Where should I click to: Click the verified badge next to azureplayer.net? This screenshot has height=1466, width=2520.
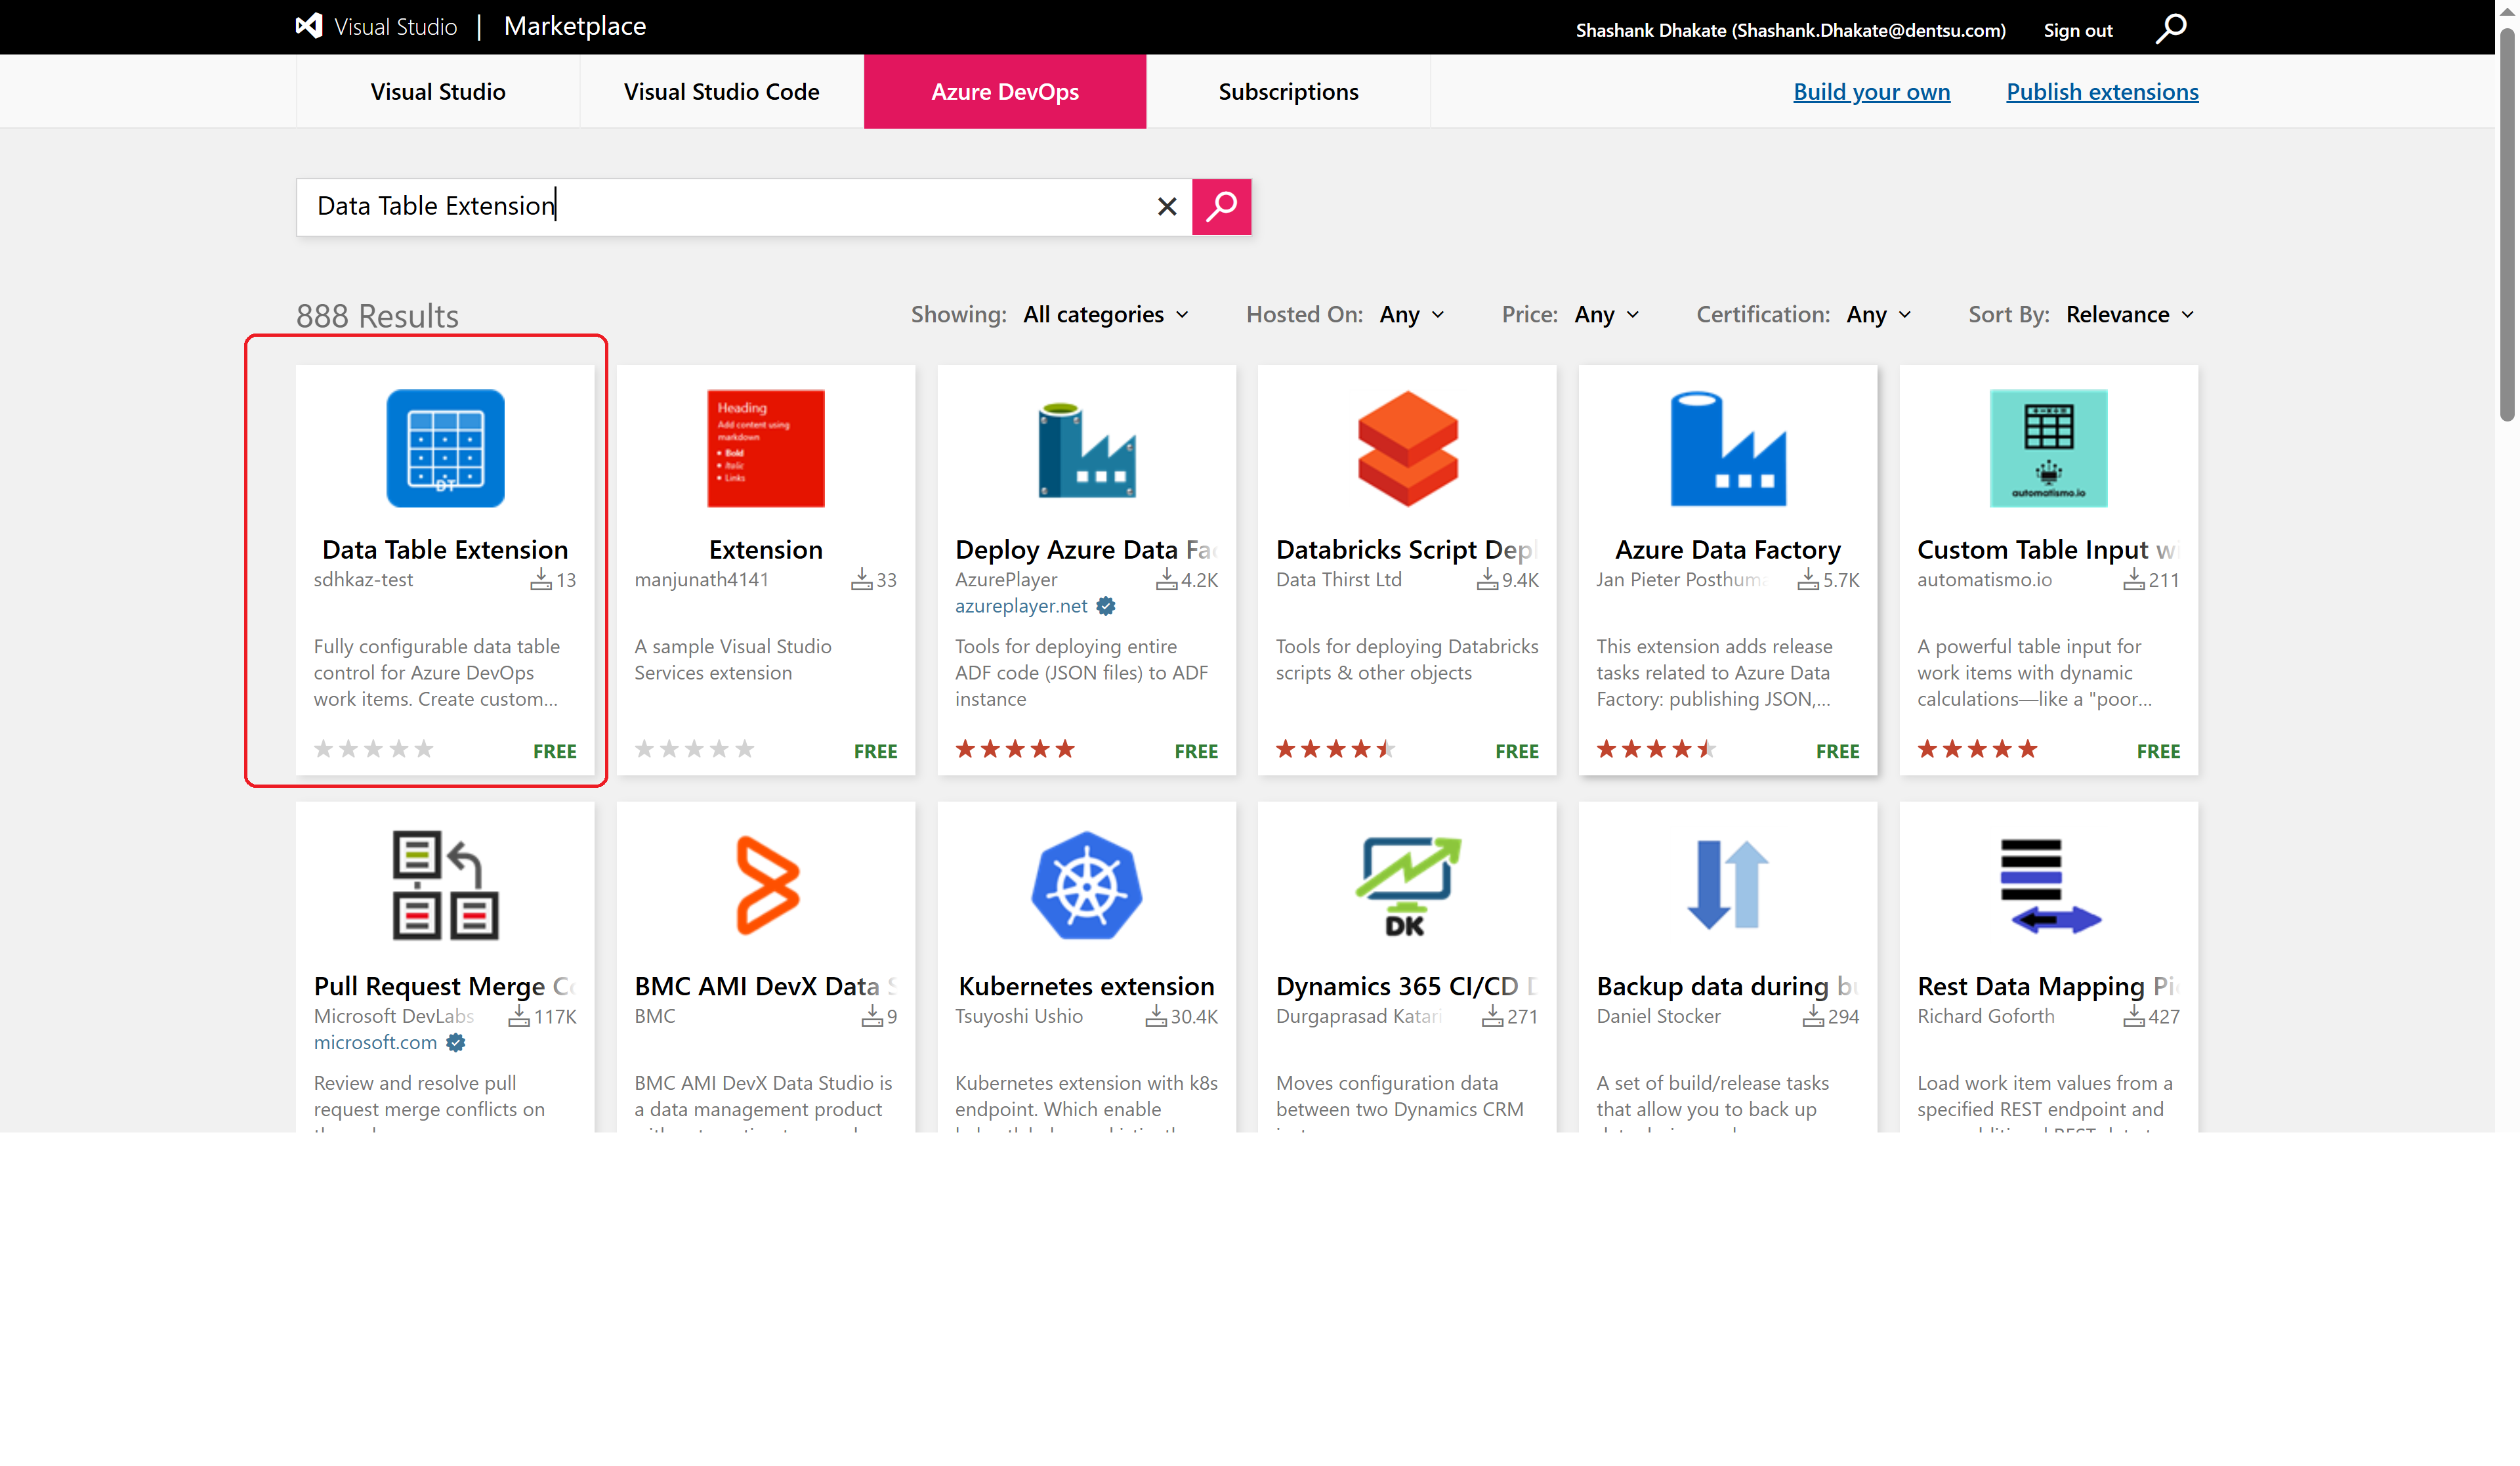[1105, 605]
